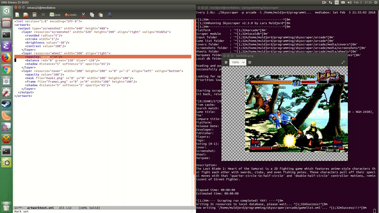Click (nXML Valid) mode indicator
The height and width of the screenshot is (213, 379).
pyautogui.click(x=89, y=208)
